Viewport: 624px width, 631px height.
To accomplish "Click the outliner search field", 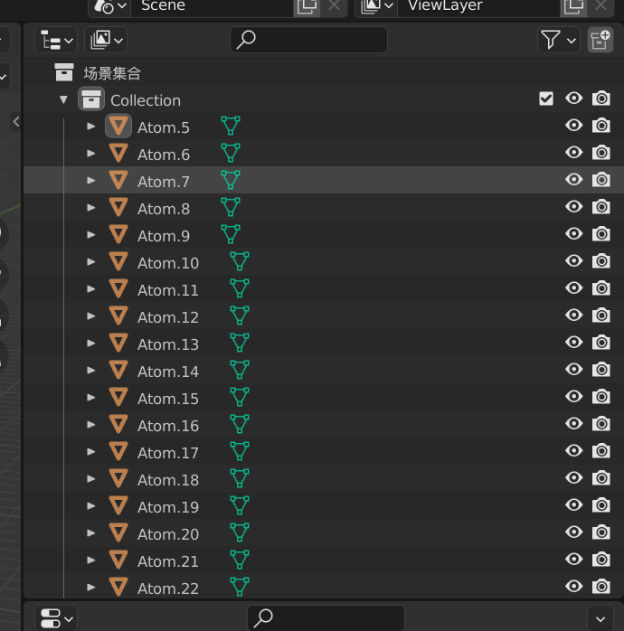I will [x=308, y=40].
